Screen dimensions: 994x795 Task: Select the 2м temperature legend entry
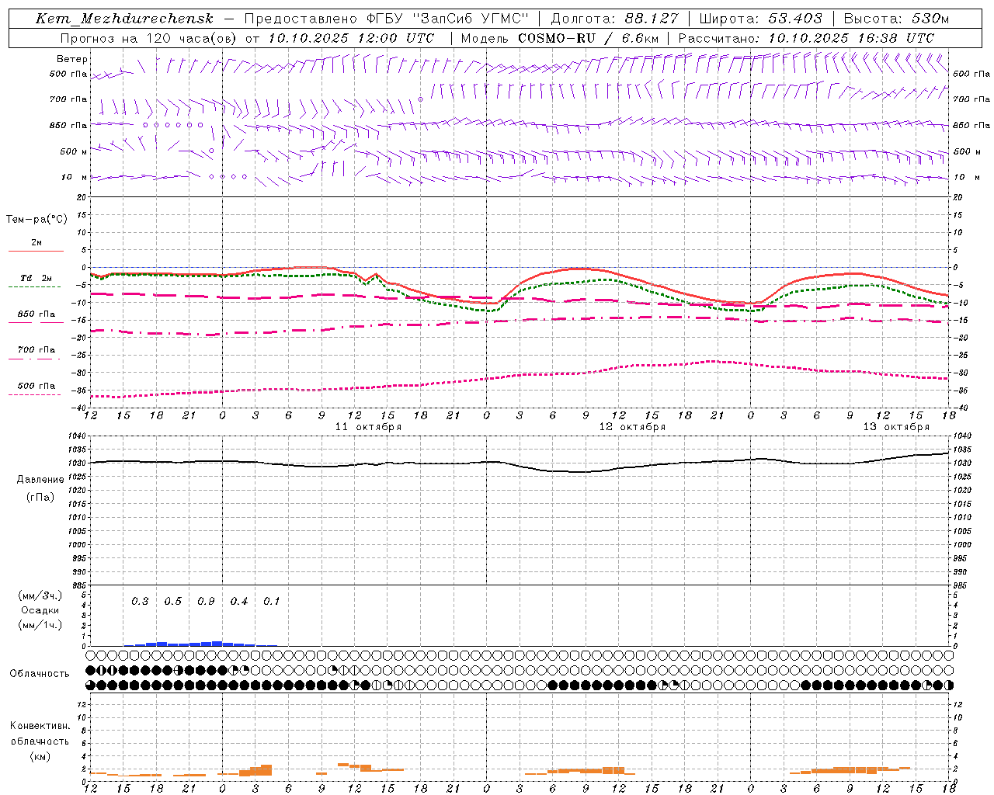click(36, 242)
